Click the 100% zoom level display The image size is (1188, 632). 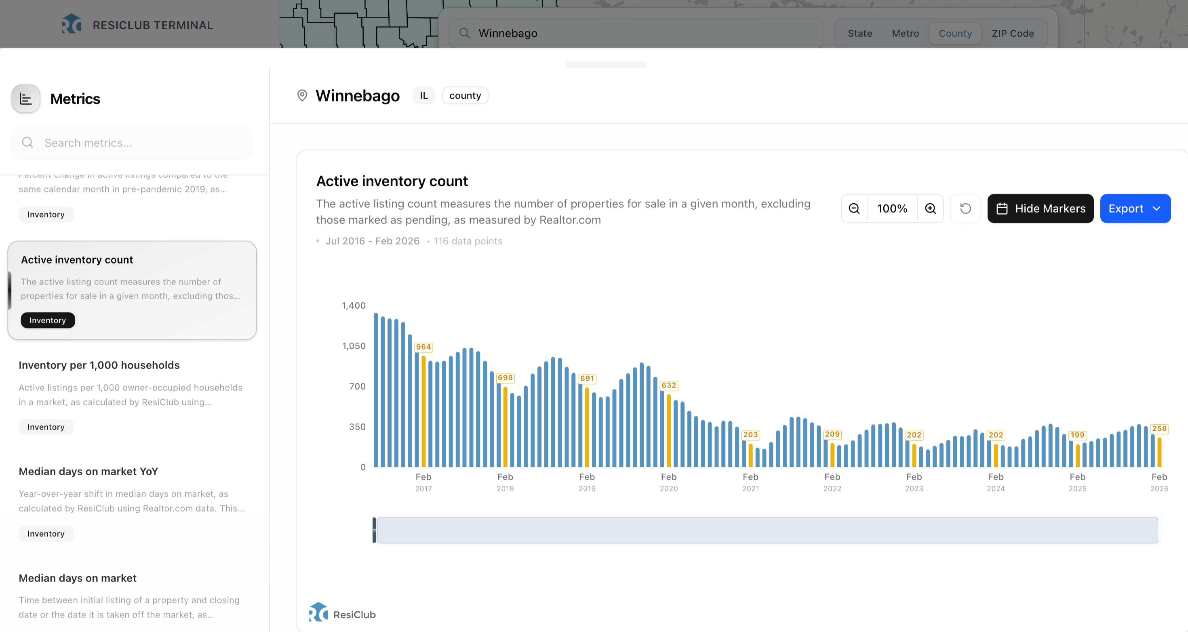click(892, 209)
